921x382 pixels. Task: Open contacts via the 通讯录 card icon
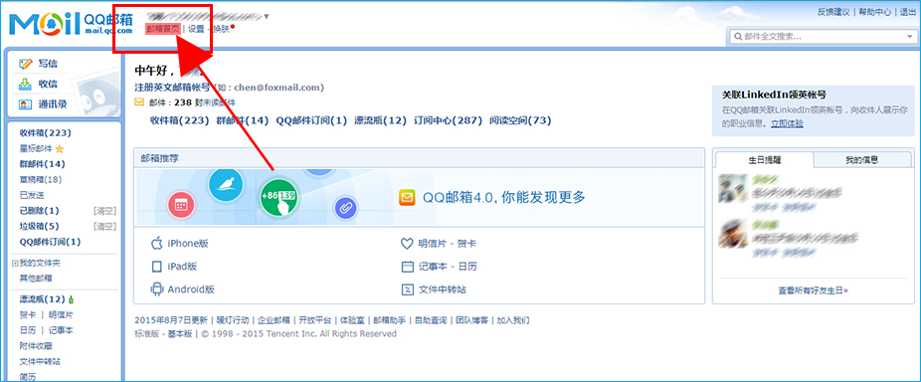coord(25,104)
